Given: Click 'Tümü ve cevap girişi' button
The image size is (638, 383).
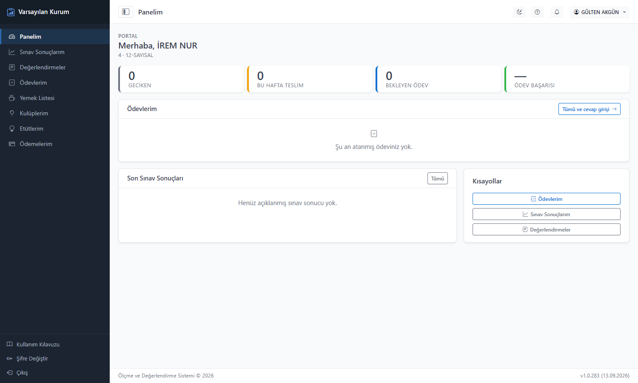Looking at the screenshot, I should 589,109.
